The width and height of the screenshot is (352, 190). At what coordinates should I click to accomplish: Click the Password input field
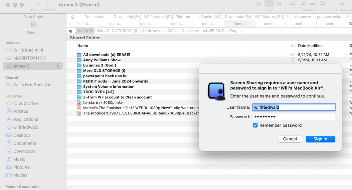click(294, 116)
